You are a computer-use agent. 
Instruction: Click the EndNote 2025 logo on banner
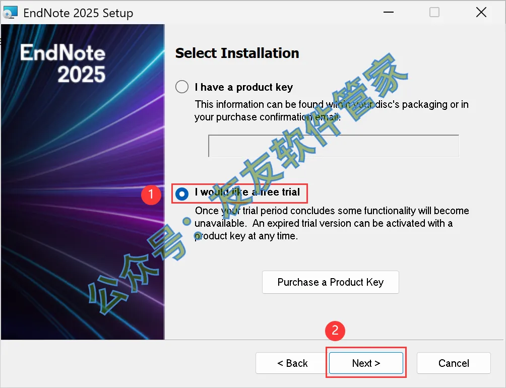(63, 63)
